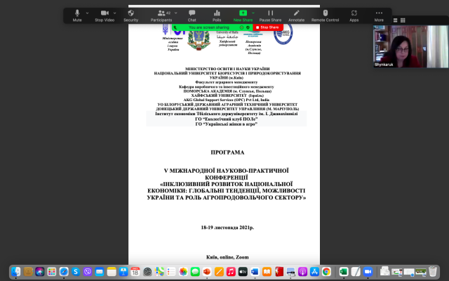This screenshot has height=281, width=449.
Task: Open Books in the dock
Action: [x=267, y=272]
